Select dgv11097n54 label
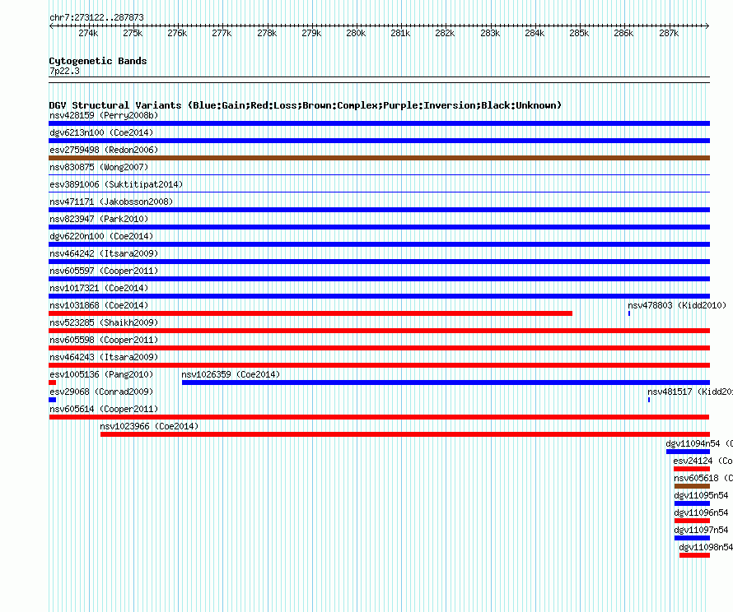 click(701, 530)
